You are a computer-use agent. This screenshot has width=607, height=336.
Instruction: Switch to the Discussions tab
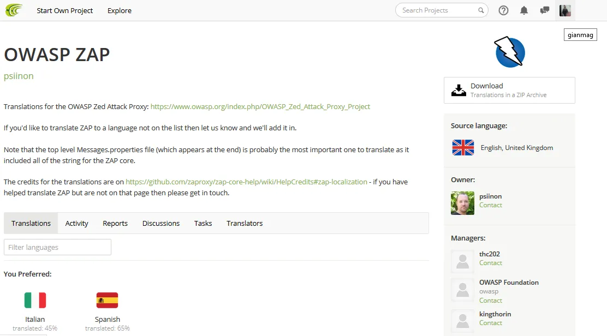coord(160,223)
